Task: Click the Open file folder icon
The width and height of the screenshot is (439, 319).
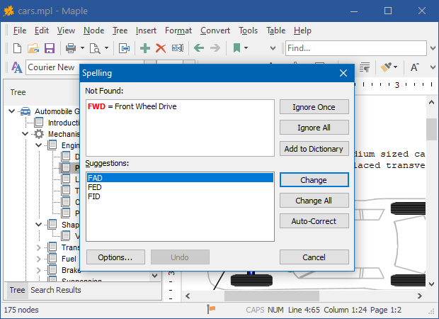Action: tap(33, 48)
